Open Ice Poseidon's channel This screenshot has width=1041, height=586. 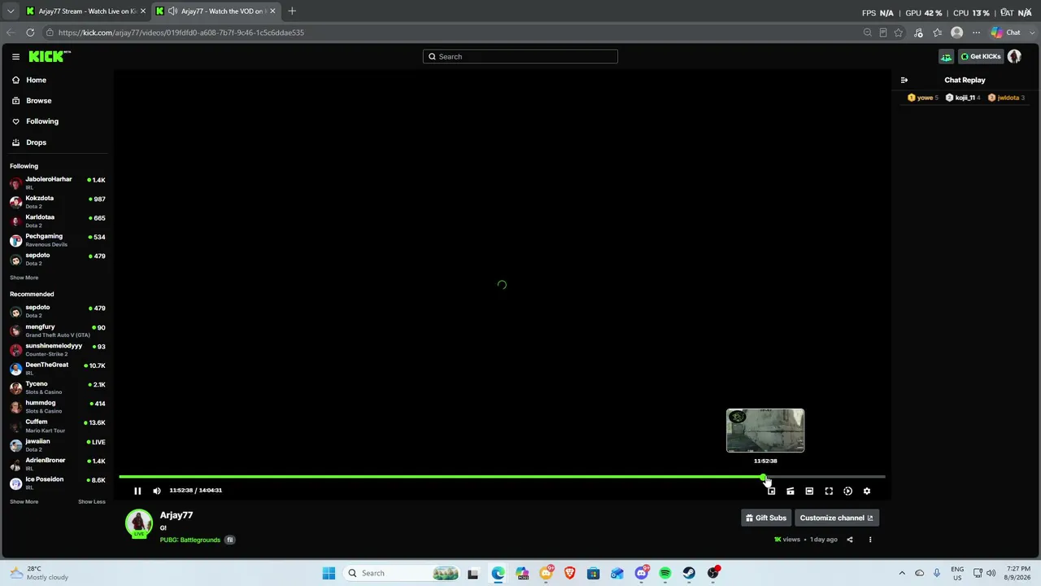57,483
